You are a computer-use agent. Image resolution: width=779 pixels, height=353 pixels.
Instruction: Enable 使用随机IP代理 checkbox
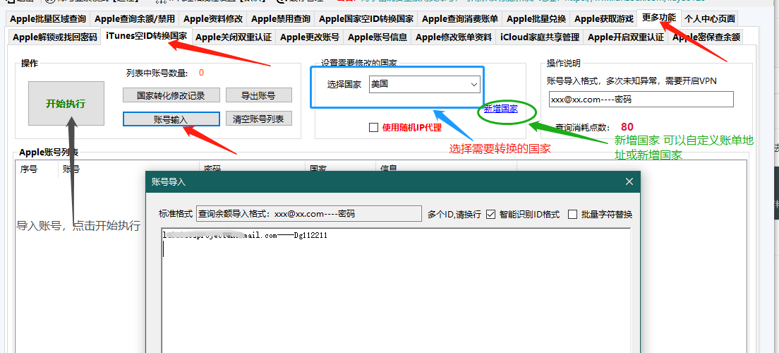[373, 127]
